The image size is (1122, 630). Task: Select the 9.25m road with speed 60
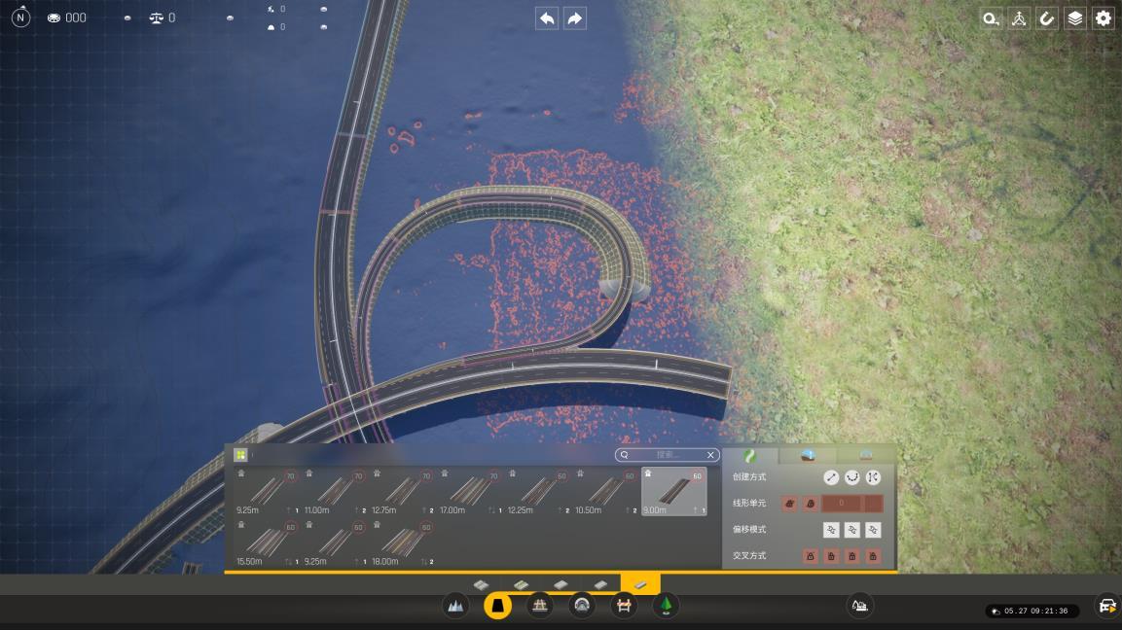[334, 543]
